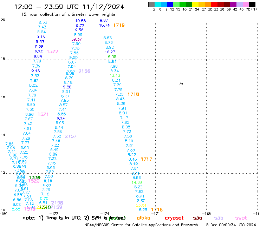Click the dark blue swatch in the legend
Viewport: 260px width, 228px height.
pos(170,4)
